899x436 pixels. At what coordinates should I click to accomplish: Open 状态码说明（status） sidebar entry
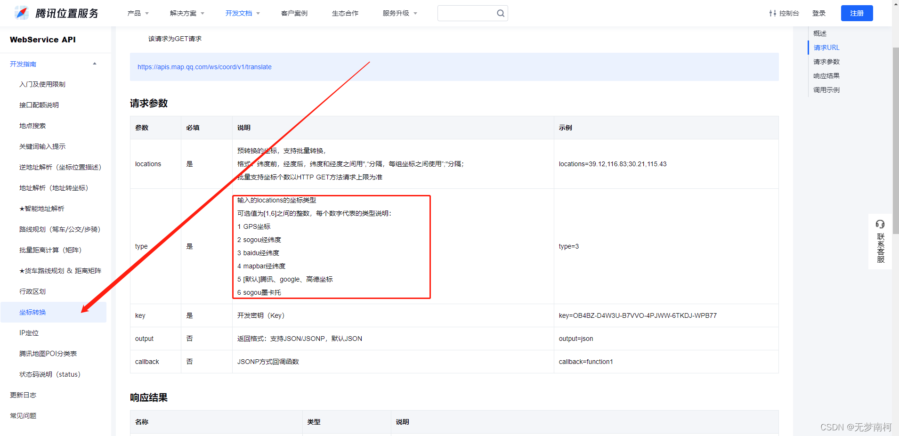[x=50, y=374]
